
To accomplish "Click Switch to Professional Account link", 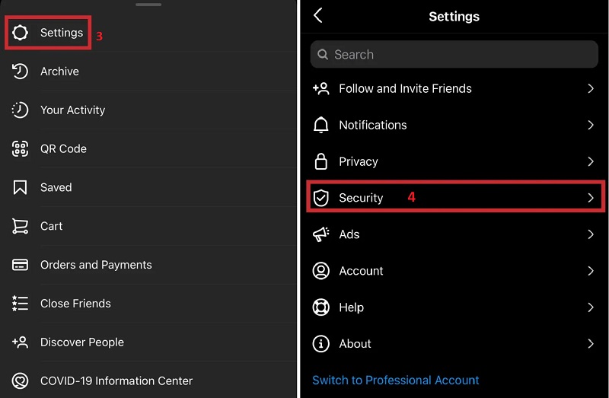I will coord(395,380).
